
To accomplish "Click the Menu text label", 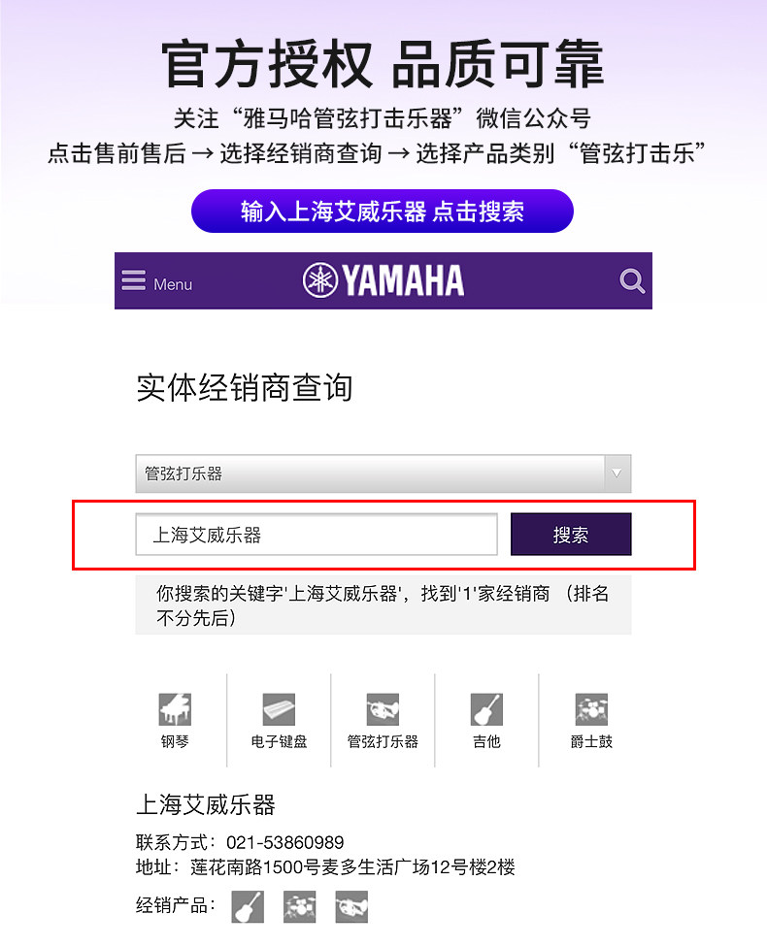I will 173,284.
